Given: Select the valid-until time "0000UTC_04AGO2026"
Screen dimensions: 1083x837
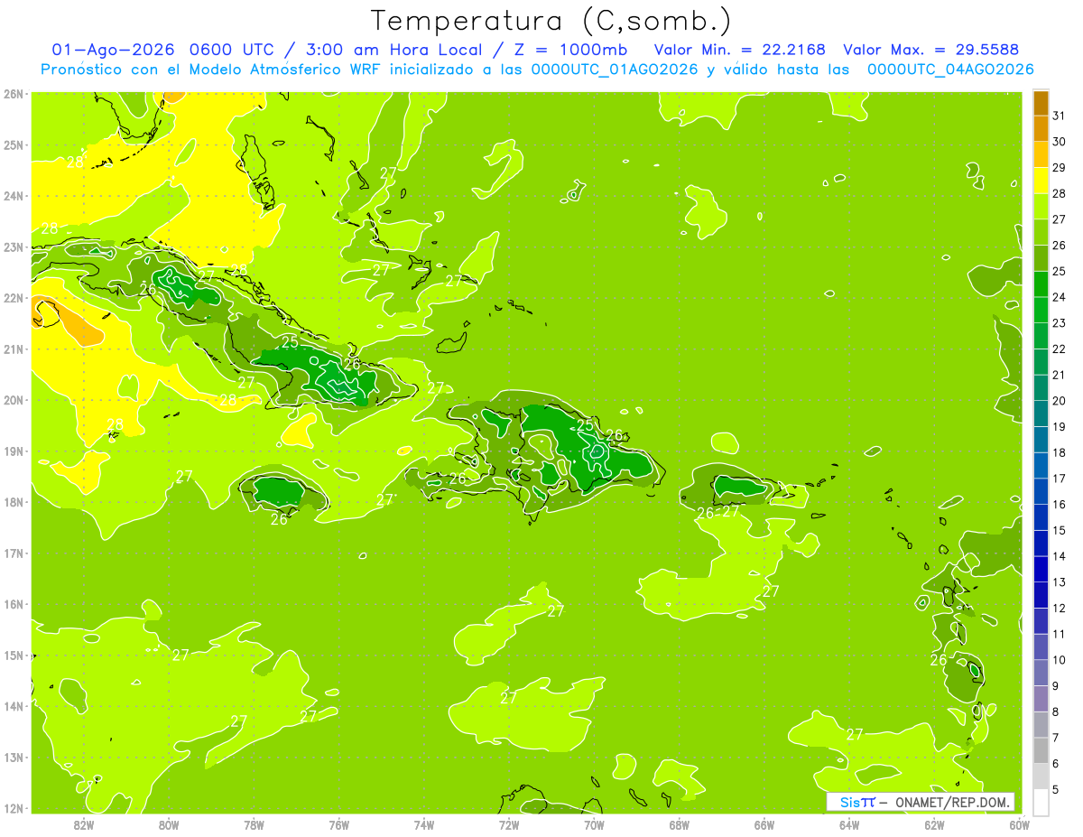Looking at the screenshot, I should [x=950, y=70].
